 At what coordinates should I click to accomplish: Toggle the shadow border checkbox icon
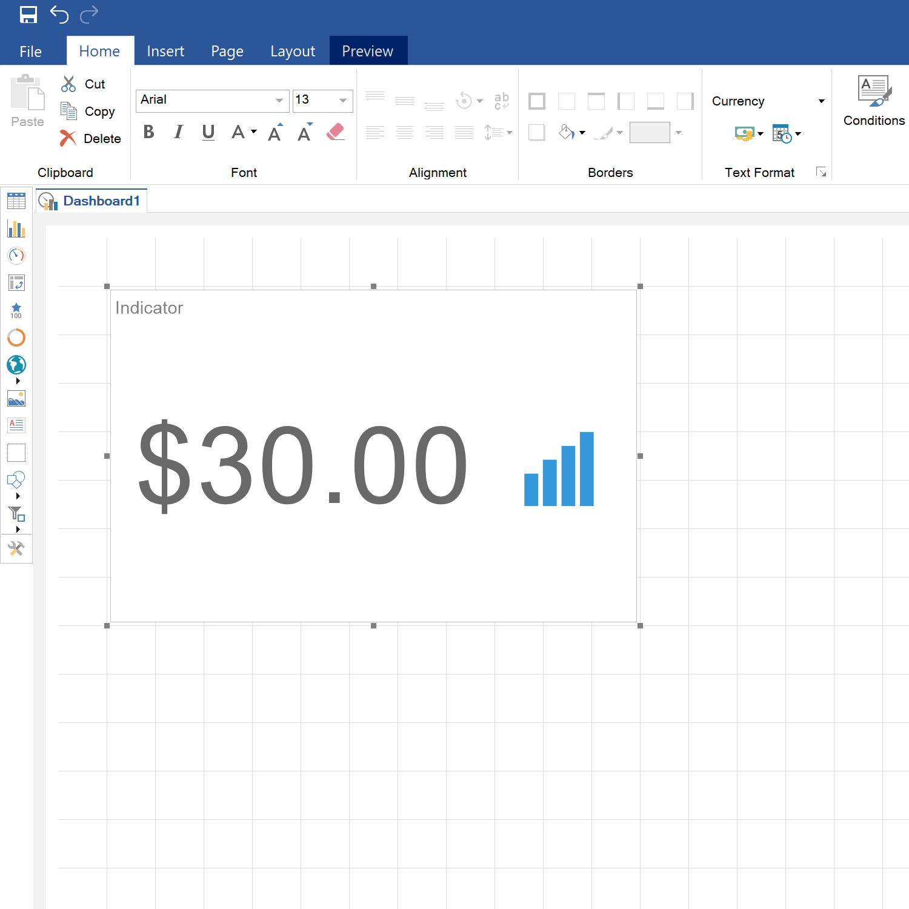[x=537, y=132]
